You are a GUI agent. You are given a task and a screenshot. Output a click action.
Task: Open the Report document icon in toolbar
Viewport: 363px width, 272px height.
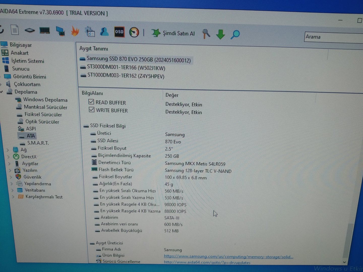point(15,30)
